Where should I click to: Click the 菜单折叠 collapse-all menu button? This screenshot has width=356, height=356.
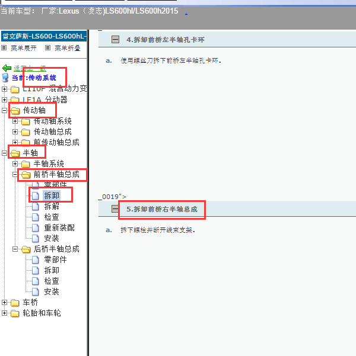click(68, 48)
